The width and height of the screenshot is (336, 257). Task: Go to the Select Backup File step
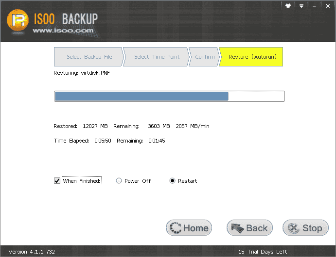[x=88, y=57]
